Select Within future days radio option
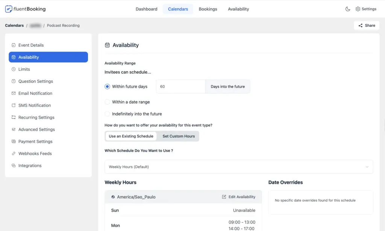 pyautogui.click(x=107, y=87)
